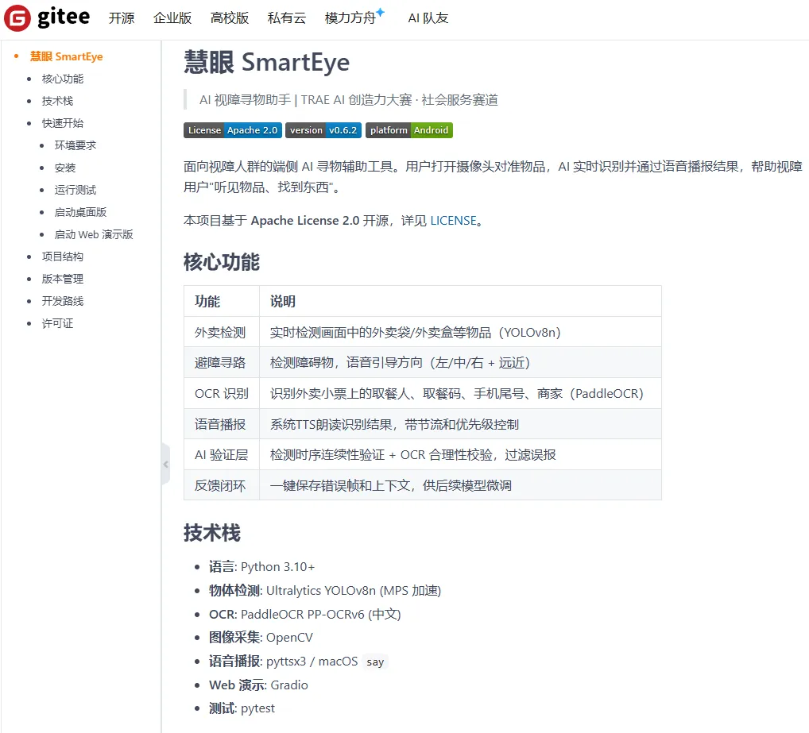Click the 语音播报 table cell

pos(222,424)
